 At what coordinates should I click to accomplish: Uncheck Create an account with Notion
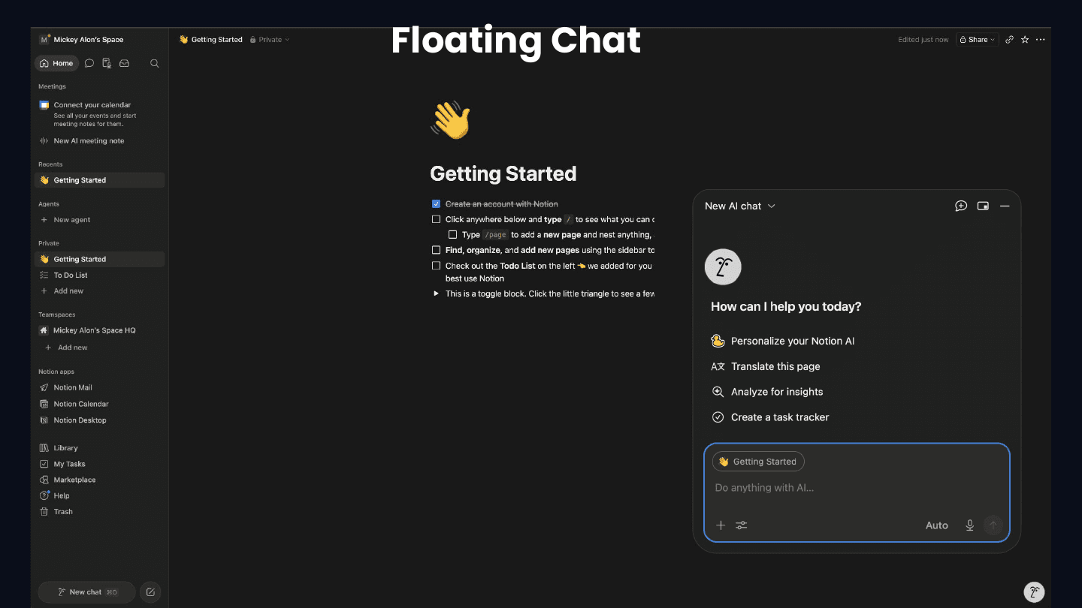(x=436, y=204)
